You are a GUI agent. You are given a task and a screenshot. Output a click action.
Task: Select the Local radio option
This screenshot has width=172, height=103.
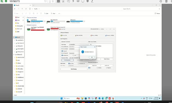pos(73,55)
